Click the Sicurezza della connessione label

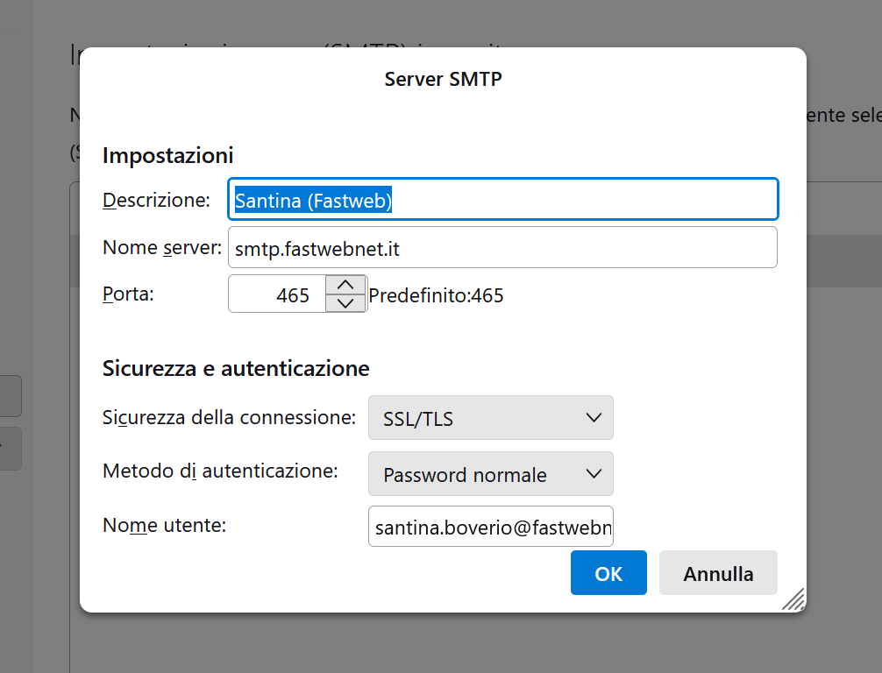coord(229,417)
